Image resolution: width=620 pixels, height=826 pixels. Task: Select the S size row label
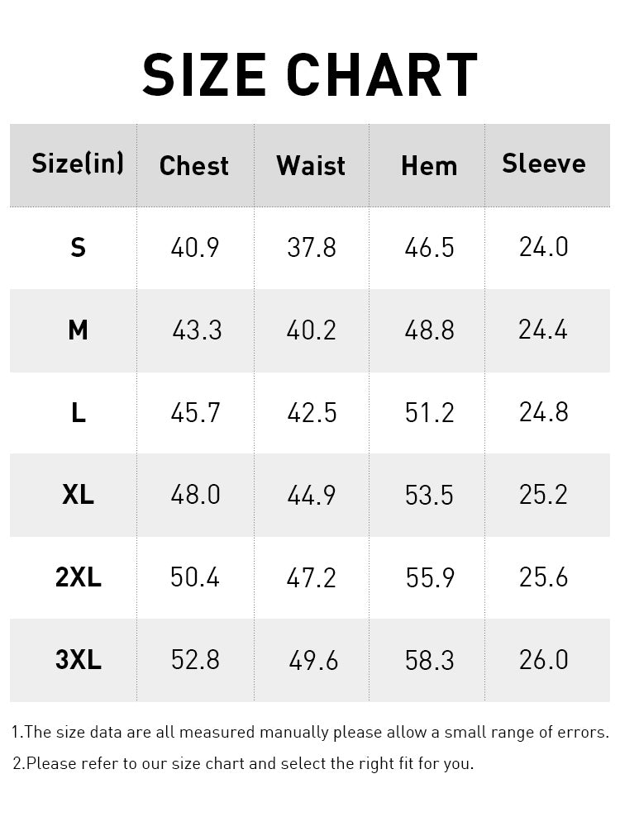point(78,247)
